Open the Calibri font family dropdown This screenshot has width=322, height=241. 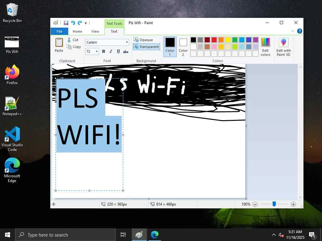127,42
